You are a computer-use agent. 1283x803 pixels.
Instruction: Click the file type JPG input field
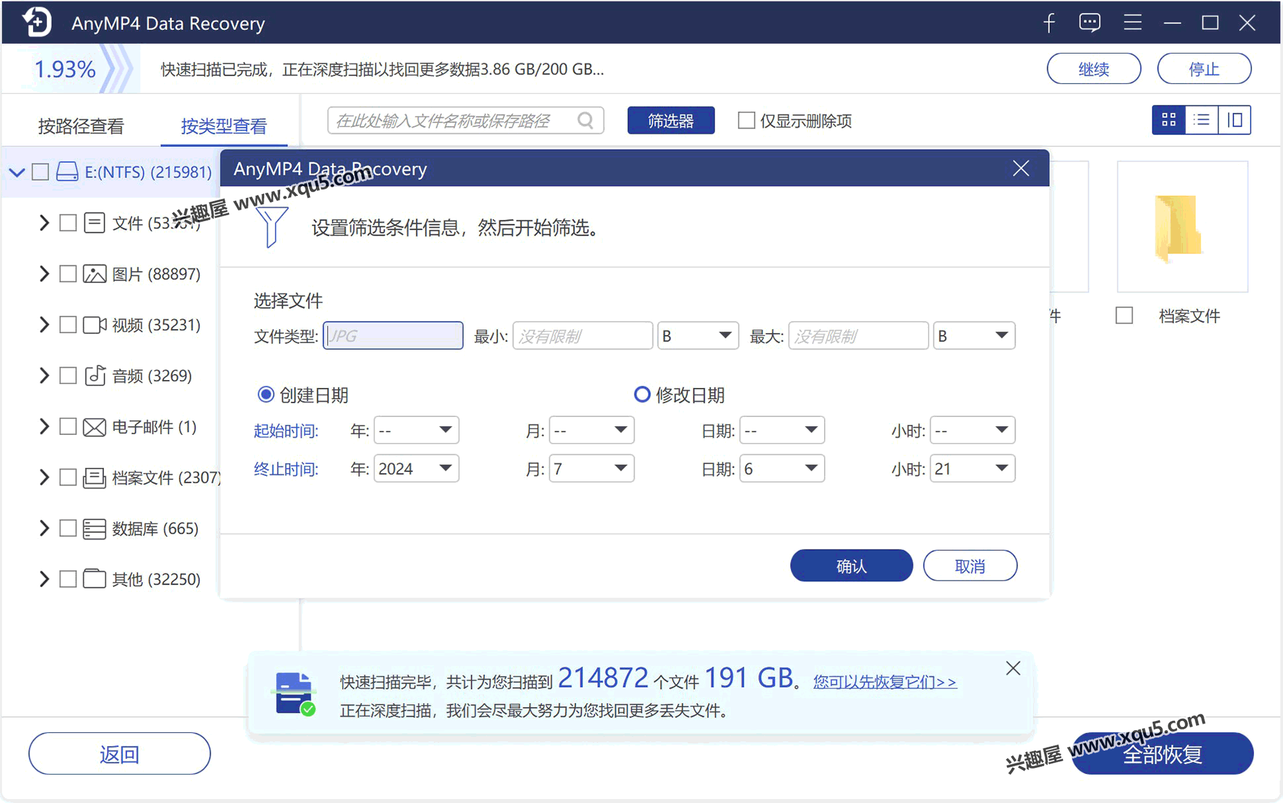pos(393,336)
